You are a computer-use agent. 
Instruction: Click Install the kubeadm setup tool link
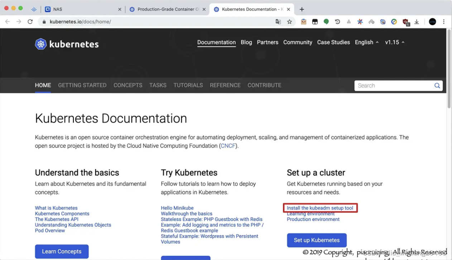[x=320, y=208]
